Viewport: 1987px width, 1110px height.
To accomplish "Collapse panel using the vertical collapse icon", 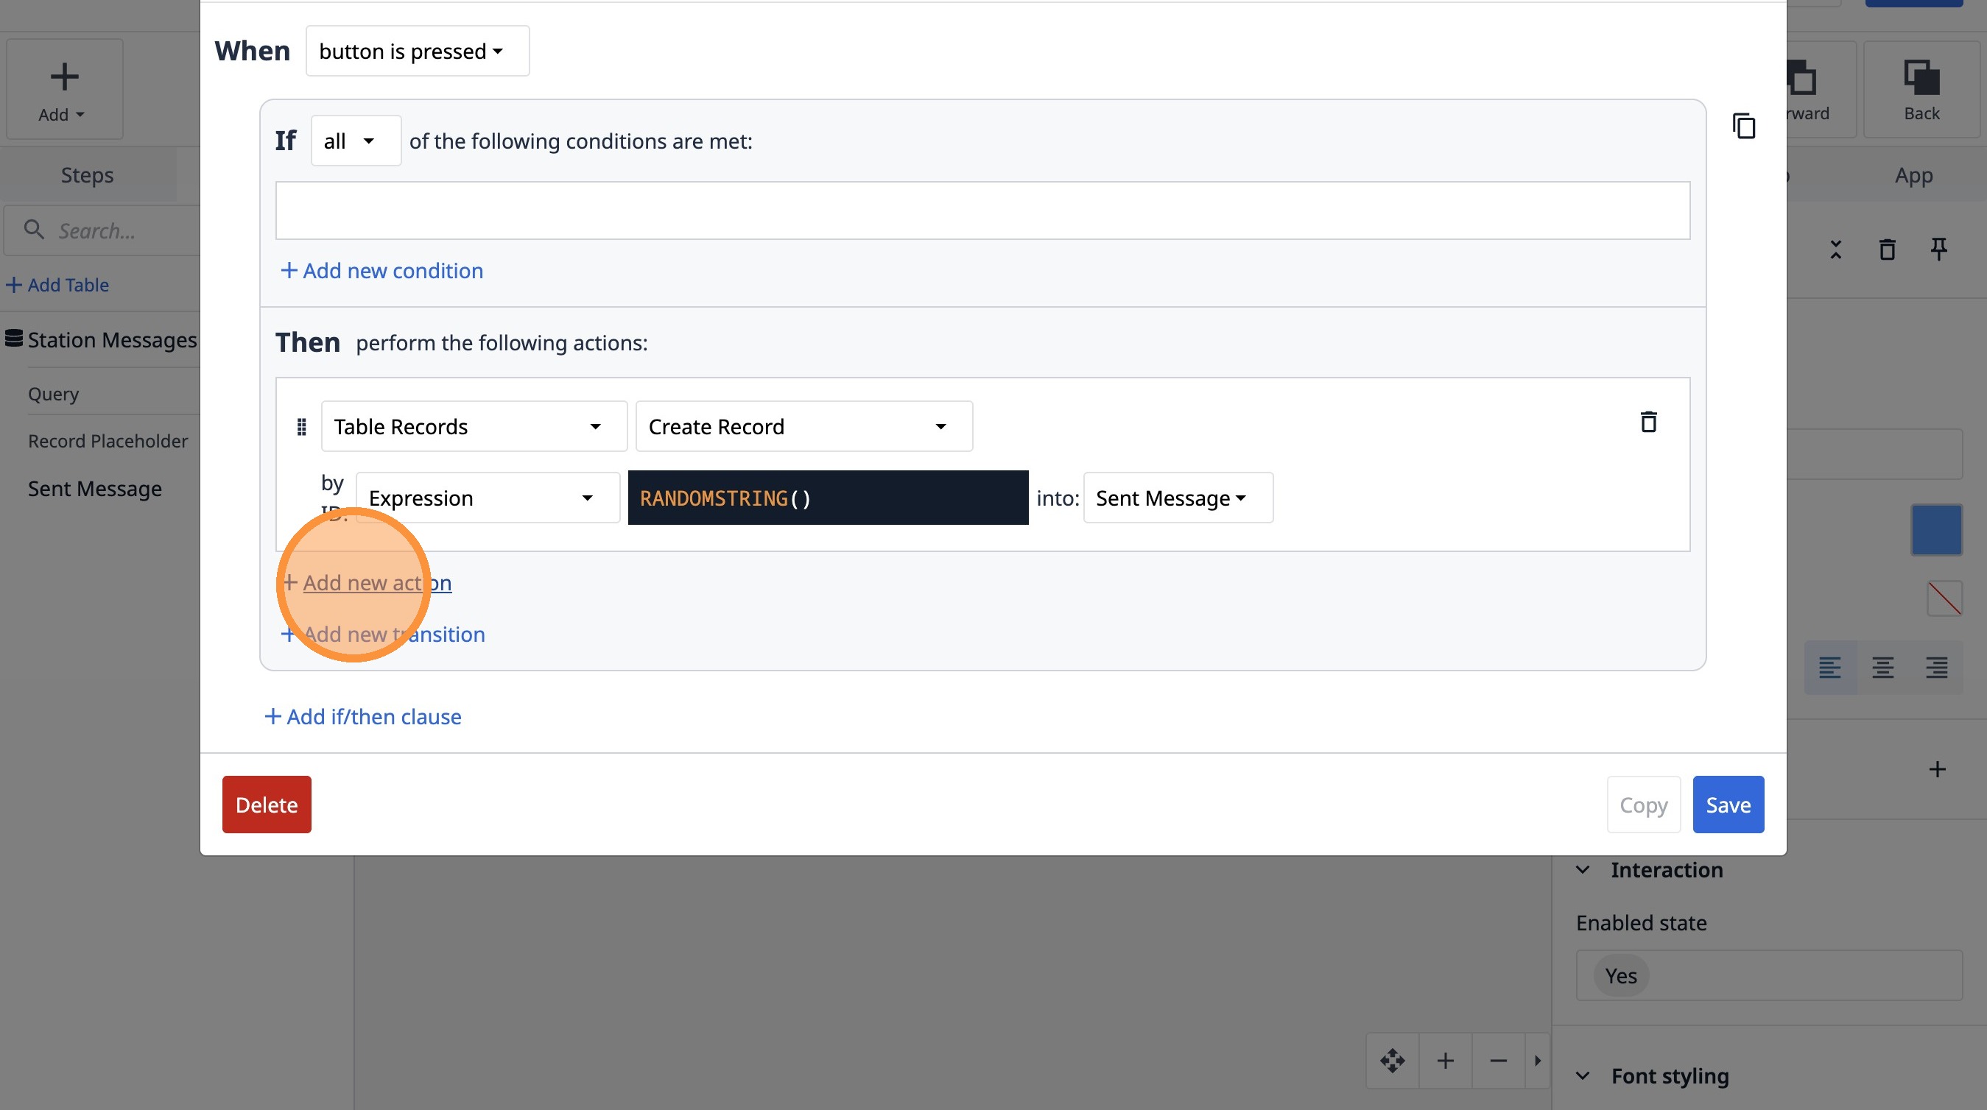I will pos(1835,249).
